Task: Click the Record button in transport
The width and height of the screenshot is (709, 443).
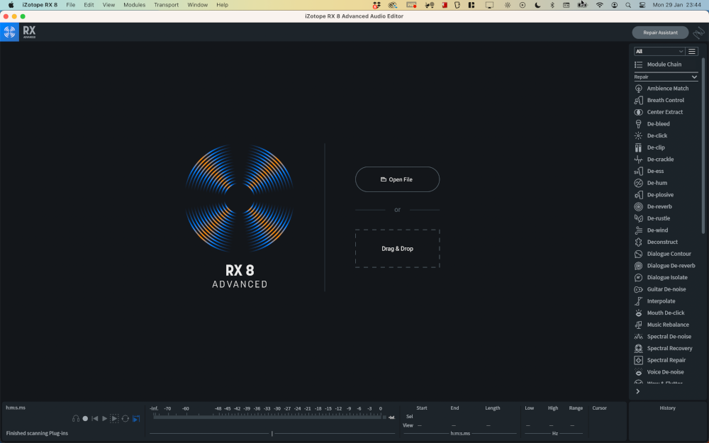Action: 85,419
